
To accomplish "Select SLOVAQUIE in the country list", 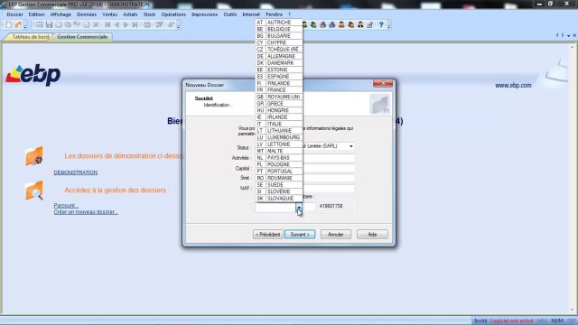I will click(279, 199).
